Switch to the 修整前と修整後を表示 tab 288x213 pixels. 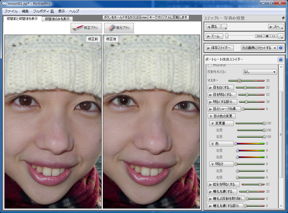pyautogui.click(x=22, y=19)
